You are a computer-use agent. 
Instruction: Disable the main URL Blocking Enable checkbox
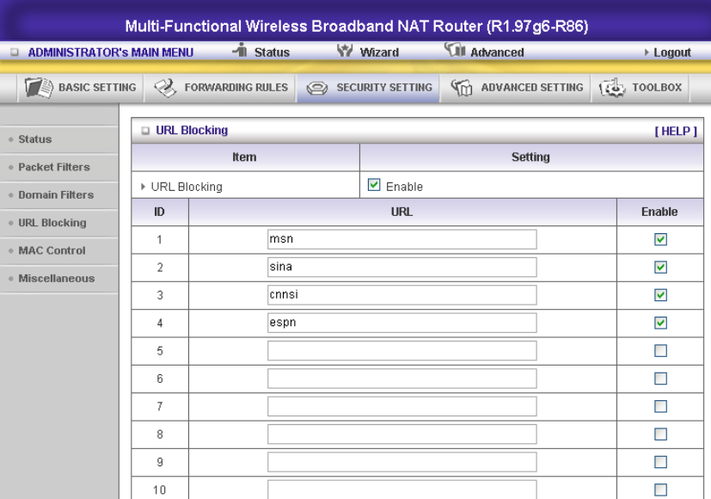374,185
